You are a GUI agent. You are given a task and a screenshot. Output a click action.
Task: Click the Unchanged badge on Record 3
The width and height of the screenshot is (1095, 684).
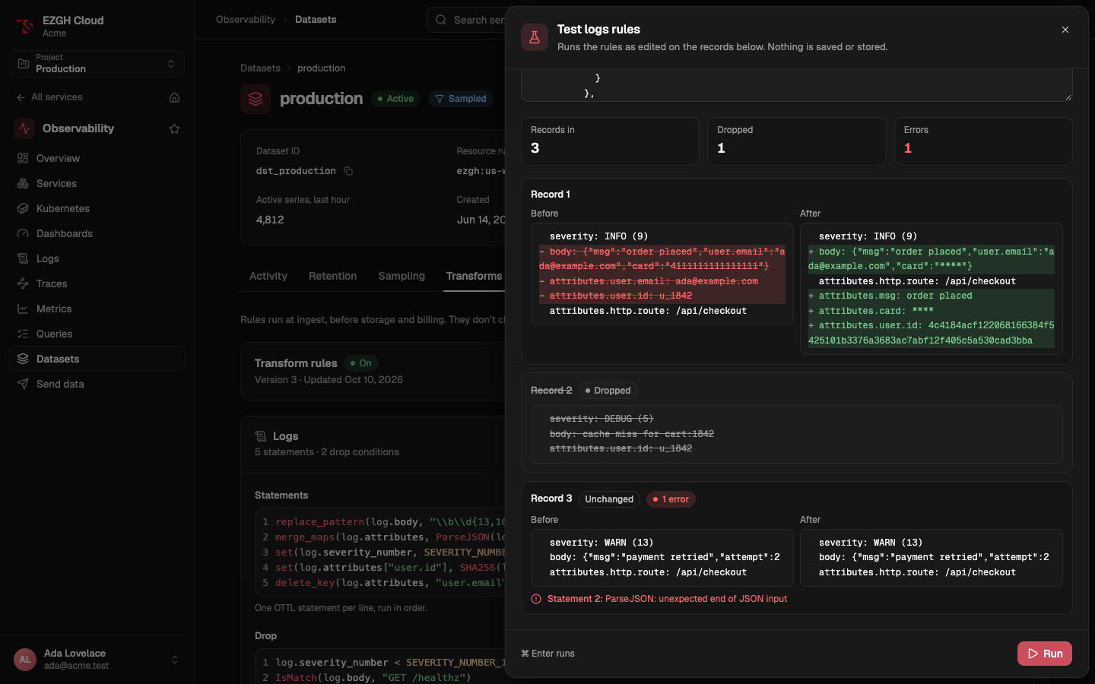(x=609, y=499)
